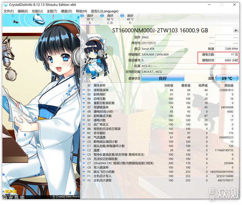Viewport: 242px width, 205px height.
Task: Click status dot of row 0A 起转重试次数
Action: coord(84,116)
